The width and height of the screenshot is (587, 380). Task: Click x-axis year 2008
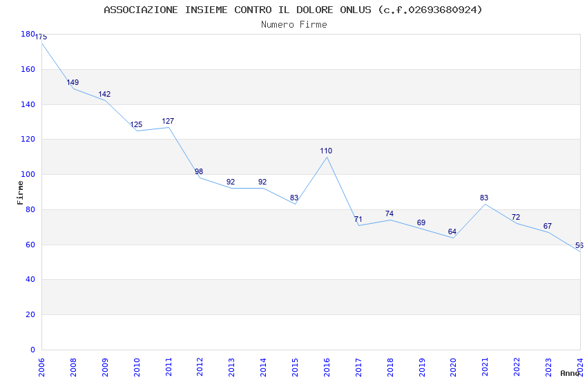(73, 368)
